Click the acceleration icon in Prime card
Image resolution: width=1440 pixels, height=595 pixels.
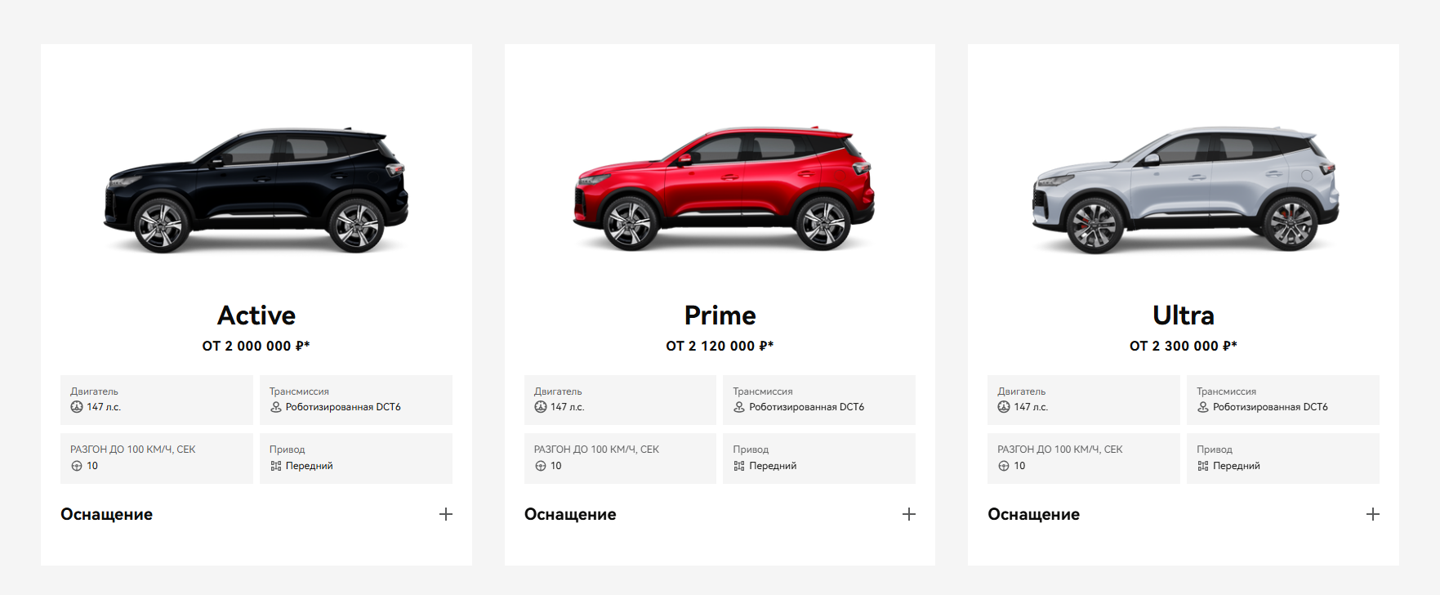[x=541, y=466]
